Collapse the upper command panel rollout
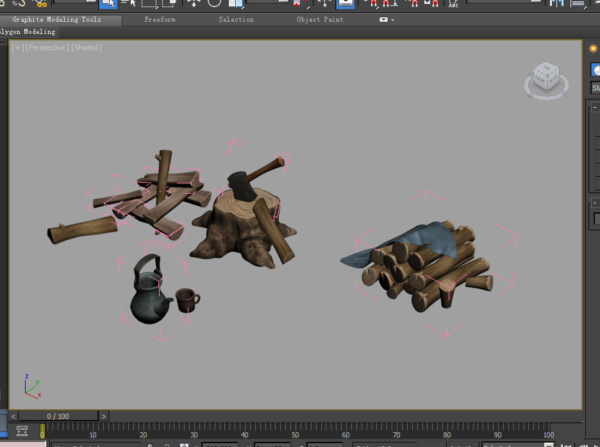 [595, 107]
